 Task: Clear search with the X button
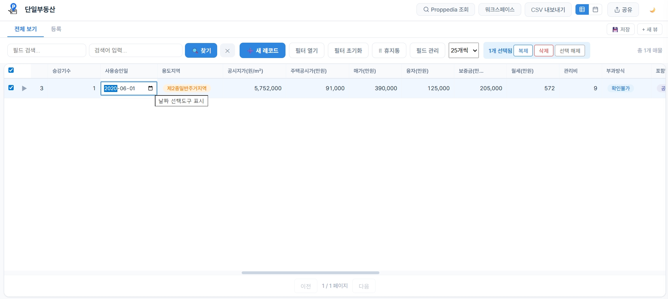click(x=227, y=51)
